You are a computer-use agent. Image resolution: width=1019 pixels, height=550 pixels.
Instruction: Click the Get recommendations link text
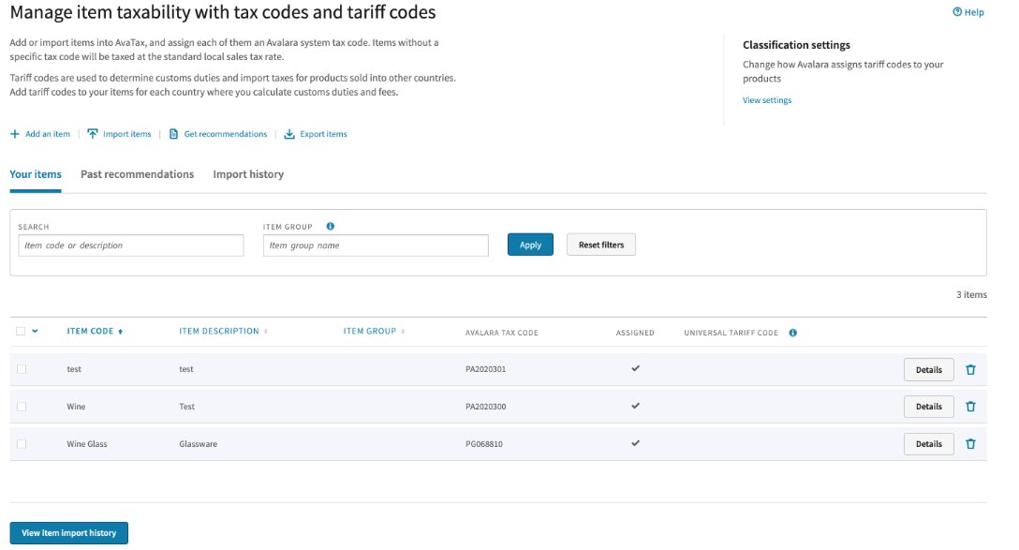226,134
